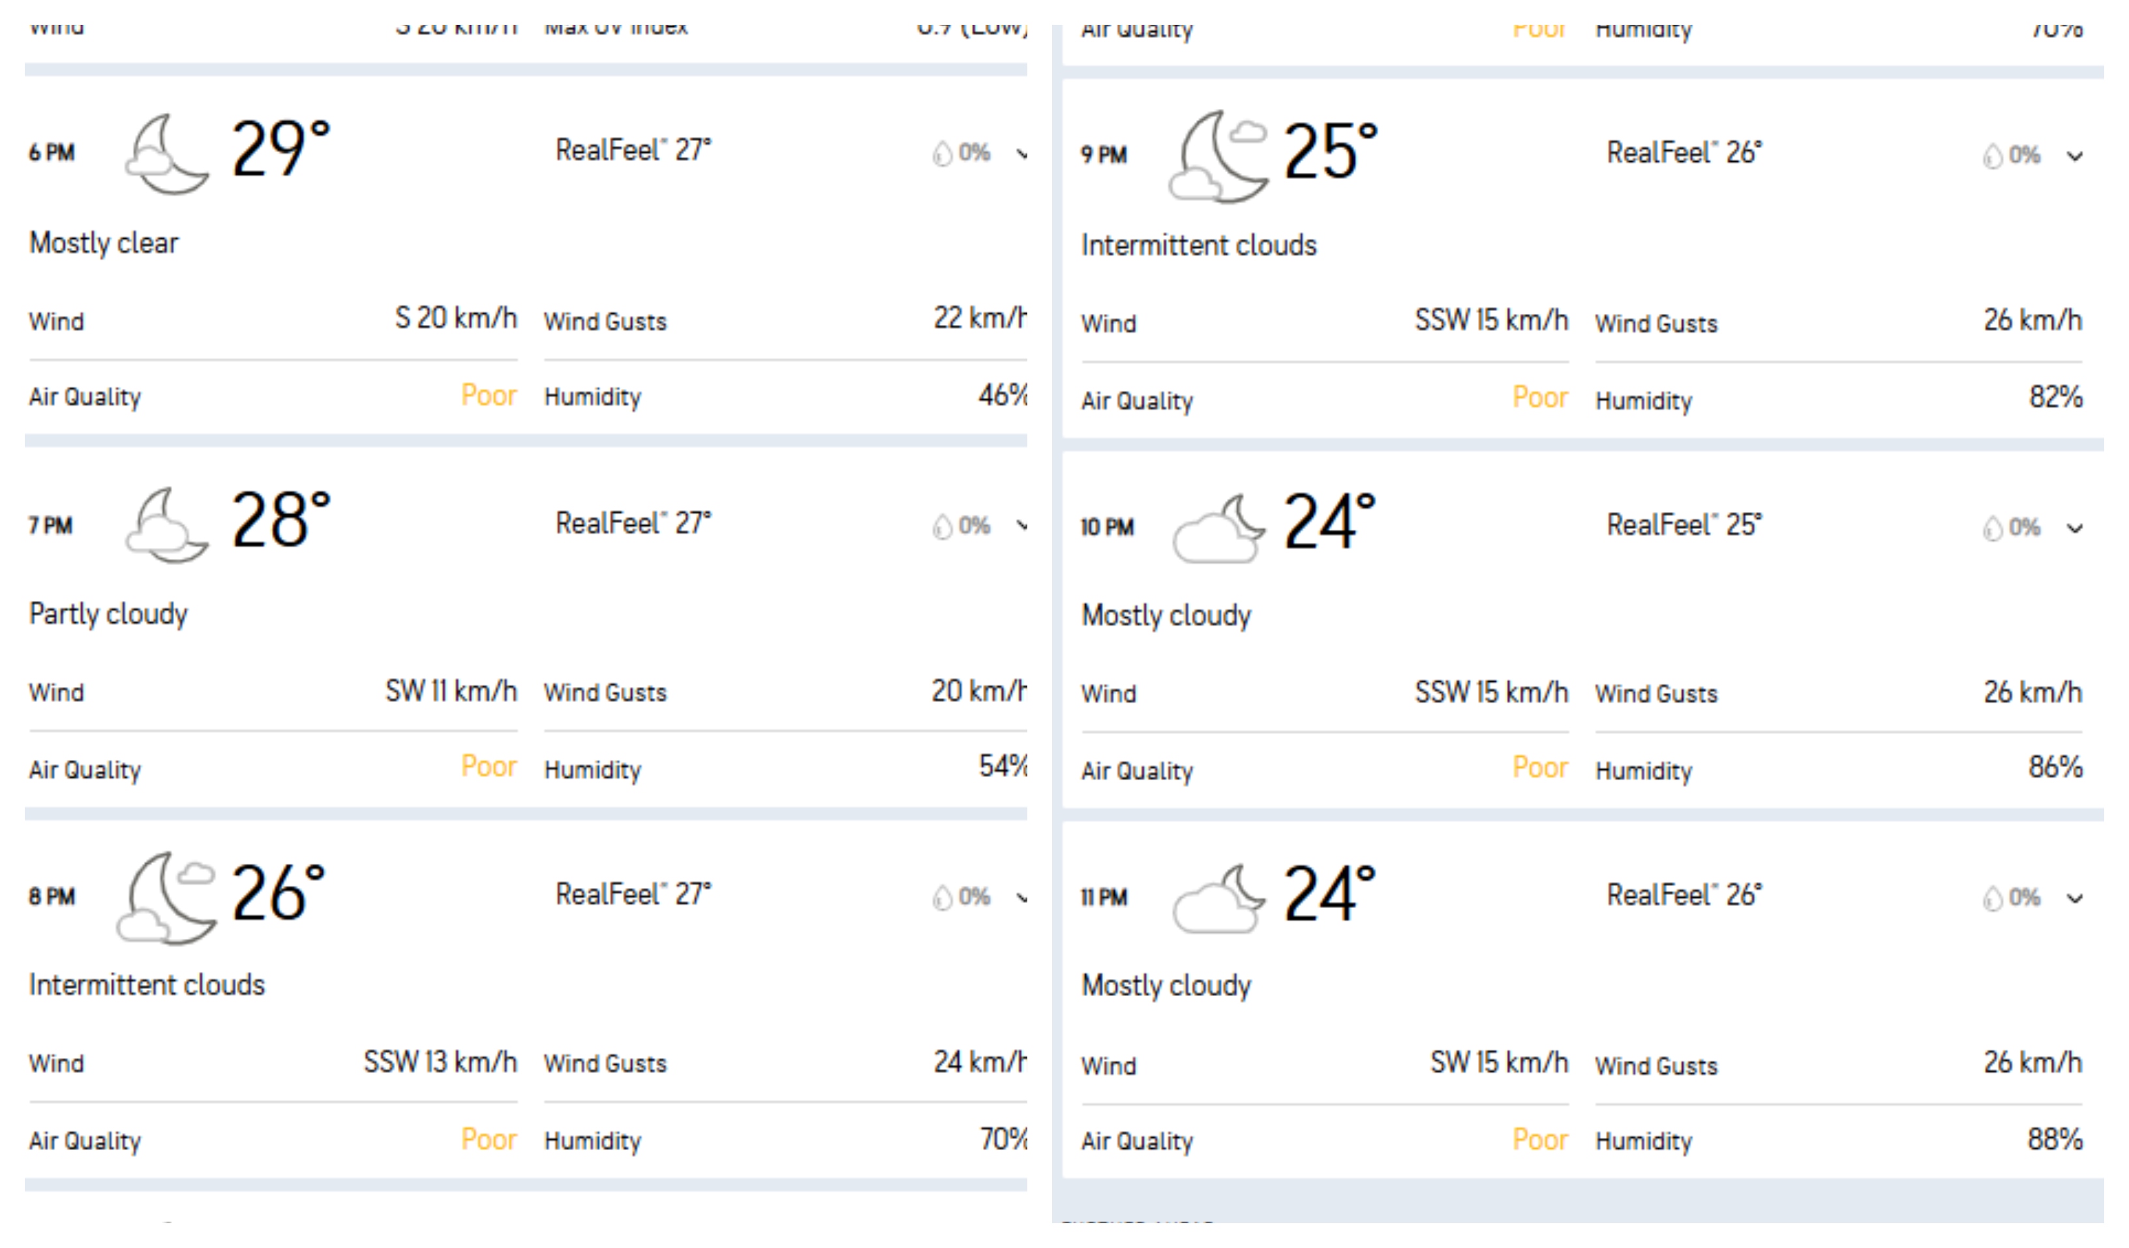
Task: Click RealFeel 25° in 10 PM row
Action: [1683, 526]
